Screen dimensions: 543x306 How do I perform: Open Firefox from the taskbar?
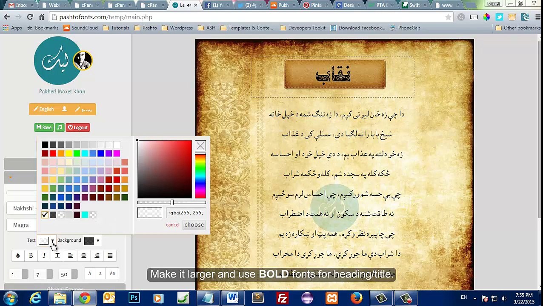[356, 298]
